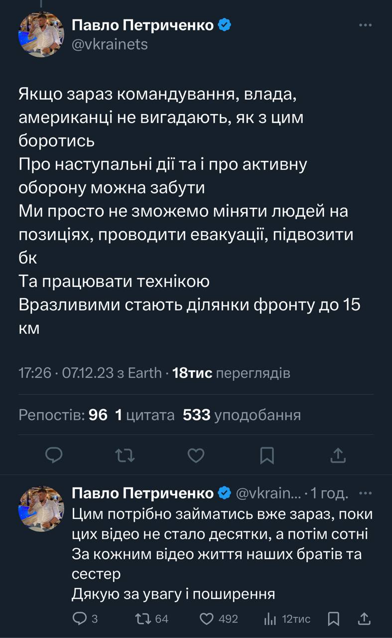Repost the reply tweet with 64 reposts

143,619
